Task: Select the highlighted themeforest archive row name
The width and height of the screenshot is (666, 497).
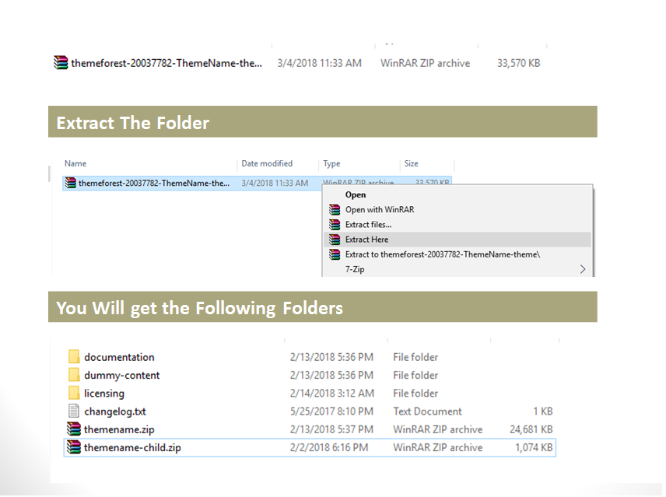Action: tap(154, 184)
